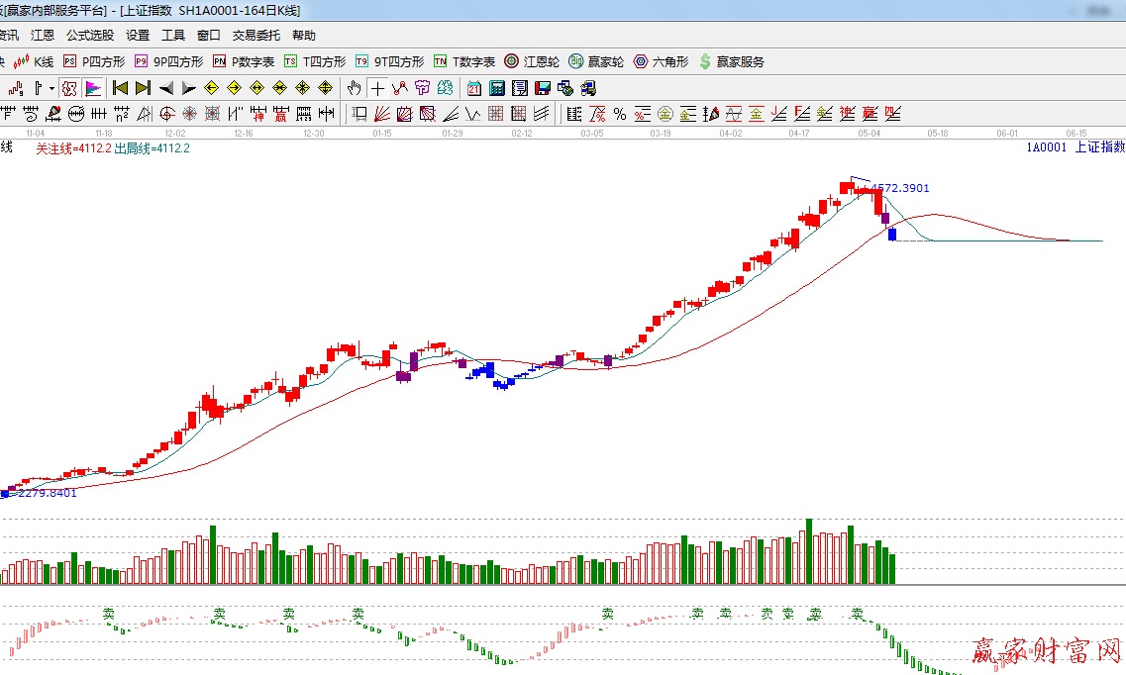Click the 4572.3901 peak price label
Screen dimensions: 1126x675
tap(900, 188)
